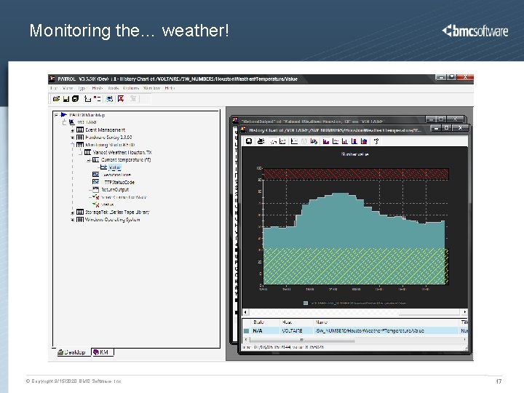The height and width of the screenshot is (393, 524).
Task: Select the ReturnOutput tree item
Action: pos(115,190)
